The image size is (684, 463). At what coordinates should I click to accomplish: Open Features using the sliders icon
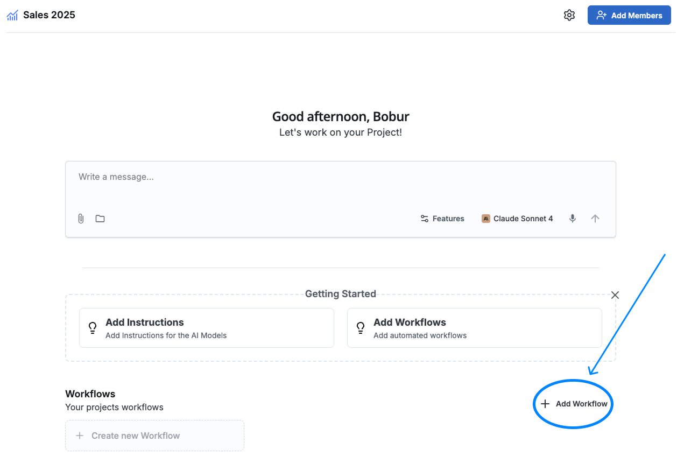tap(425, 219)
